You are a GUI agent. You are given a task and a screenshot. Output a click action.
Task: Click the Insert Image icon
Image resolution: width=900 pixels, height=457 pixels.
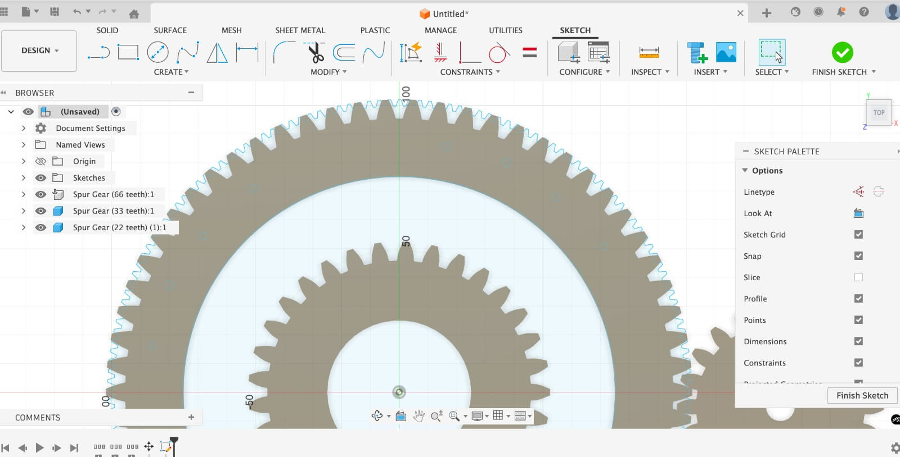click(726, 53)
